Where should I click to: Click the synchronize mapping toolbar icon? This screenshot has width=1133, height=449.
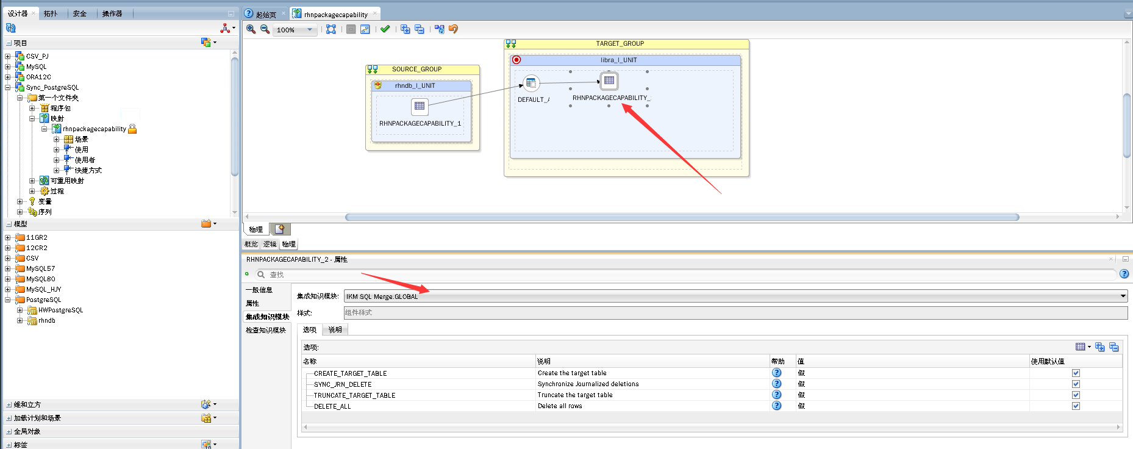pos(439,29)
